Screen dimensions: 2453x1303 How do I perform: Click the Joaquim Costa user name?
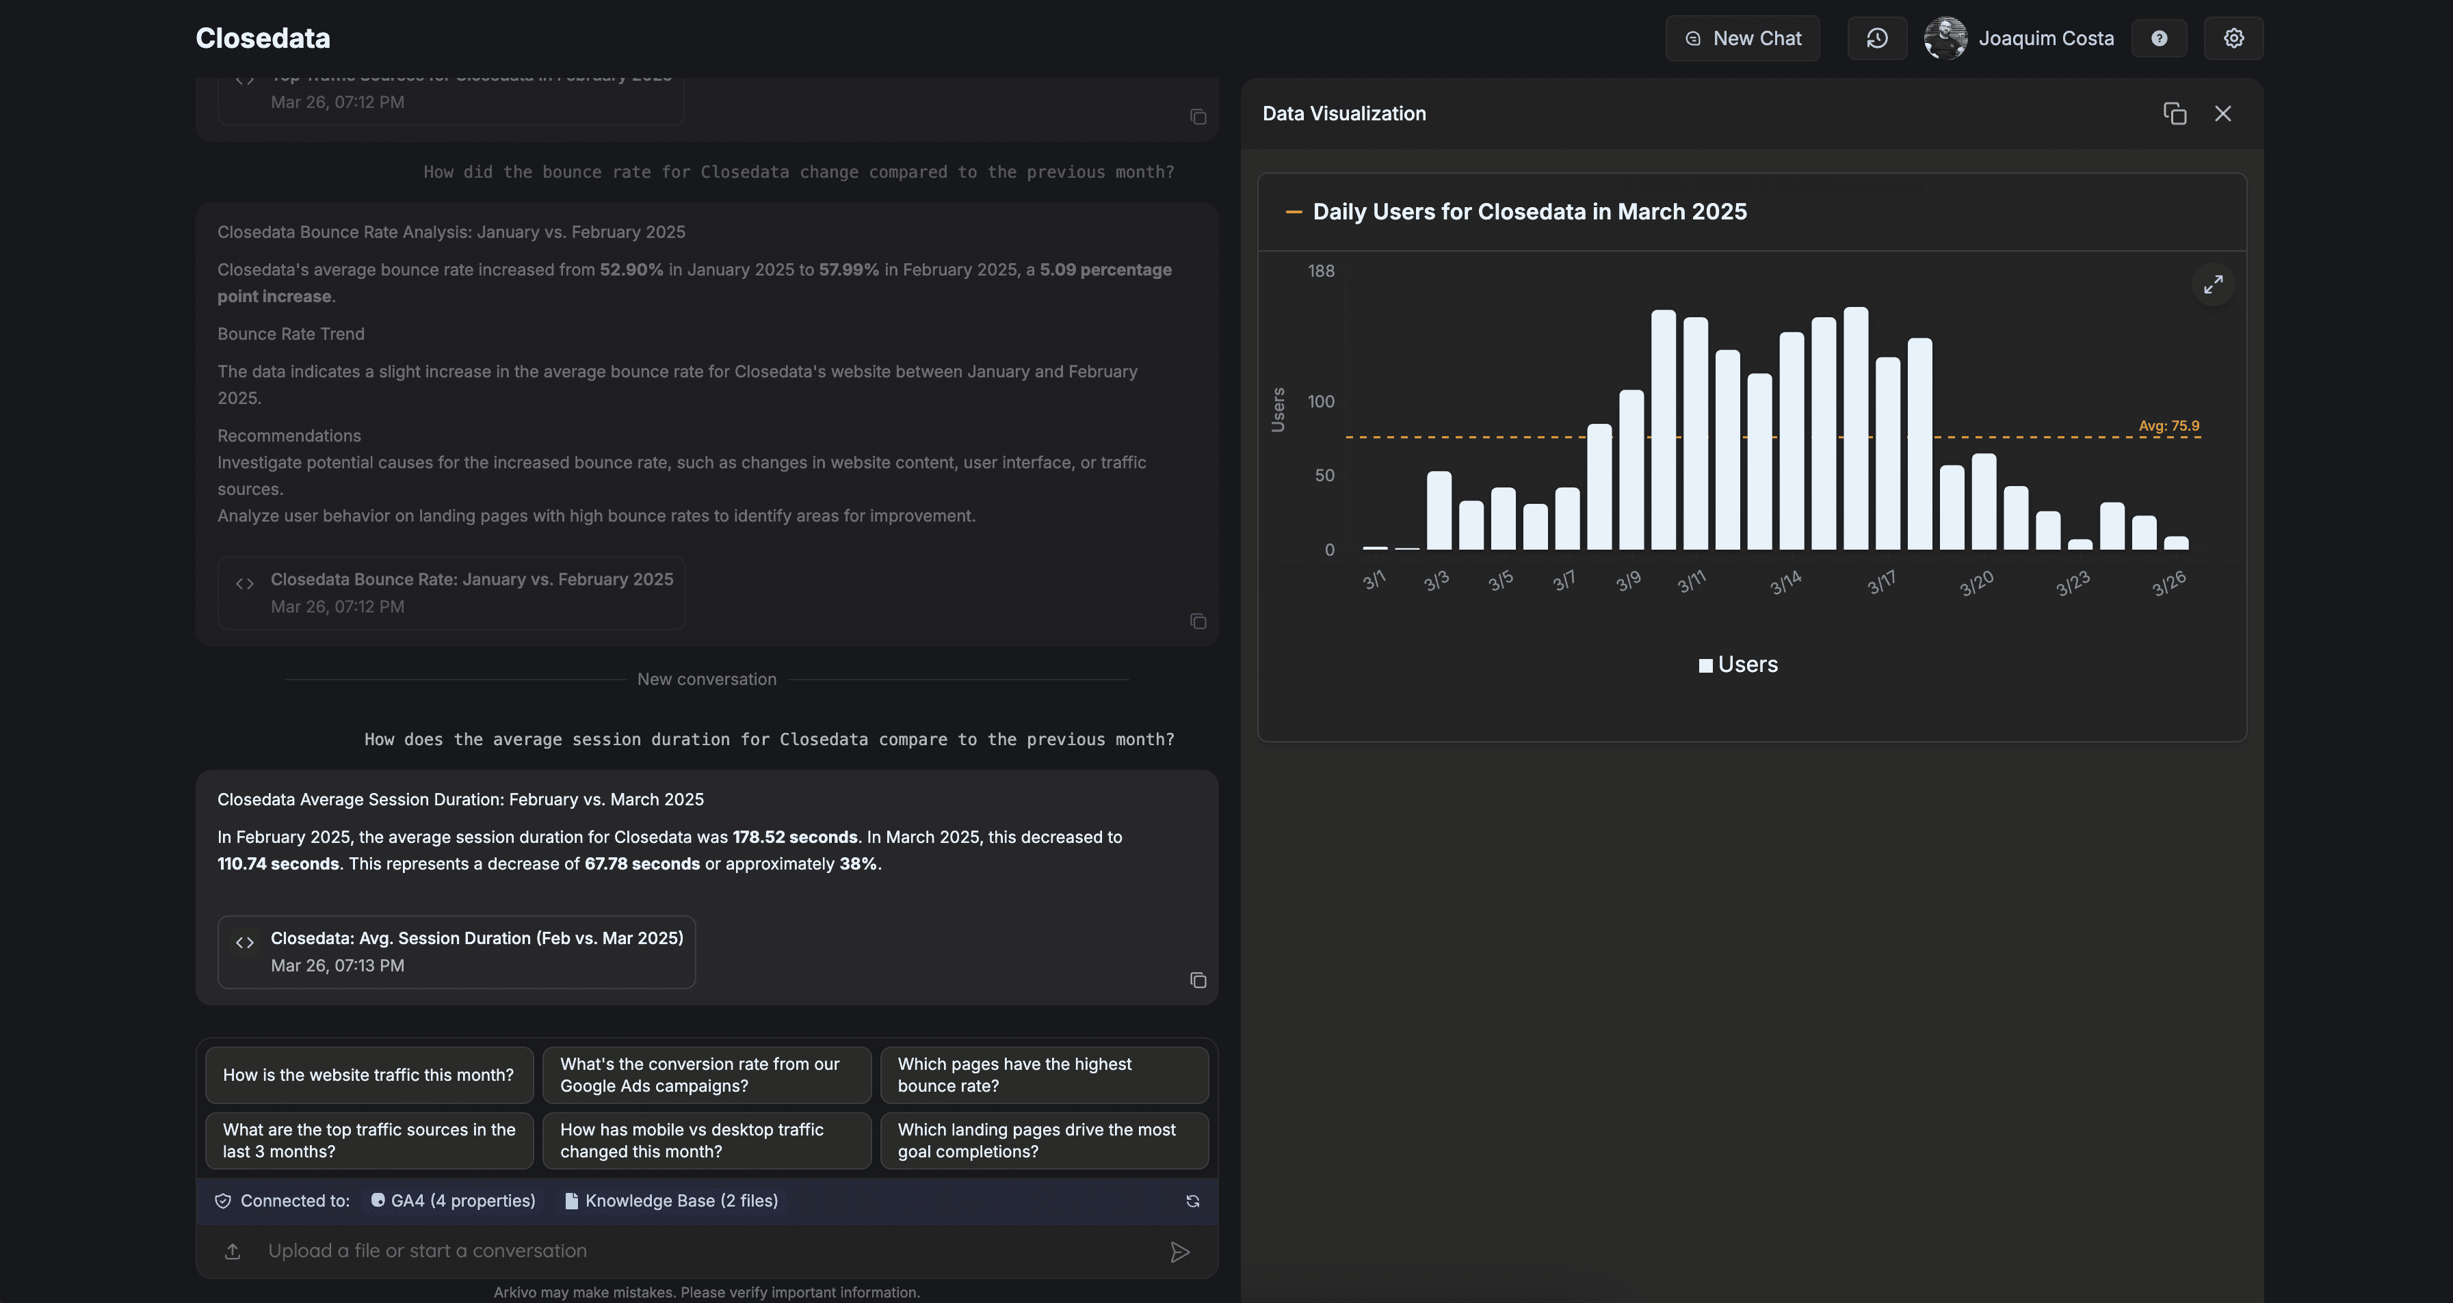(2045, 38)
